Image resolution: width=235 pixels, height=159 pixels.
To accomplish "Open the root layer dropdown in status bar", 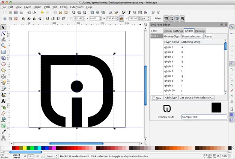I will point(51,156).
